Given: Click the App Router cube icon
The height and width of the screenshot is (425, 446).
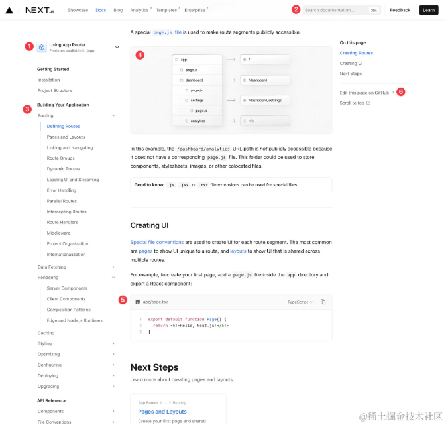Looking at the screenshot, I should pyautogui.click(x=42, y=47).
